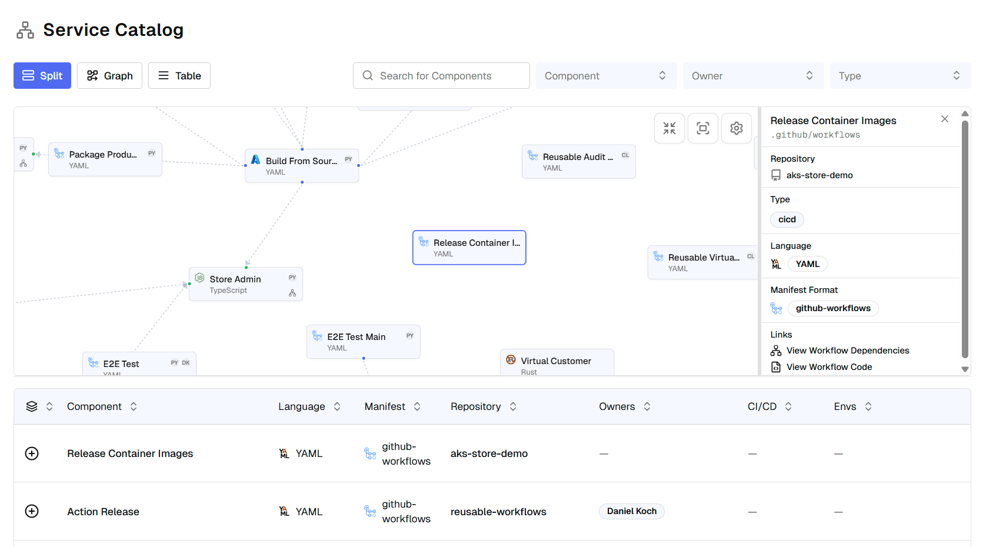Click the Service Catalog header icon
The width and height of the screenshot is (986, 547).
[25, 30]
